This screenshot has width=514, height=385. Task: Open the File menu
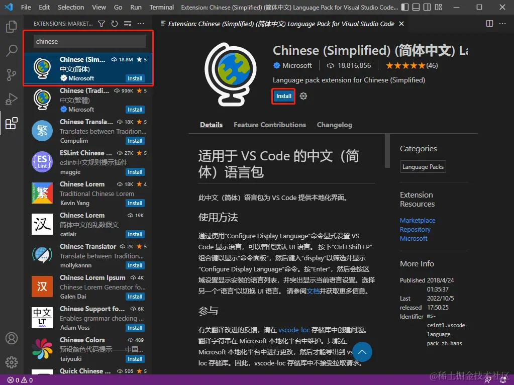pos(26,7)
